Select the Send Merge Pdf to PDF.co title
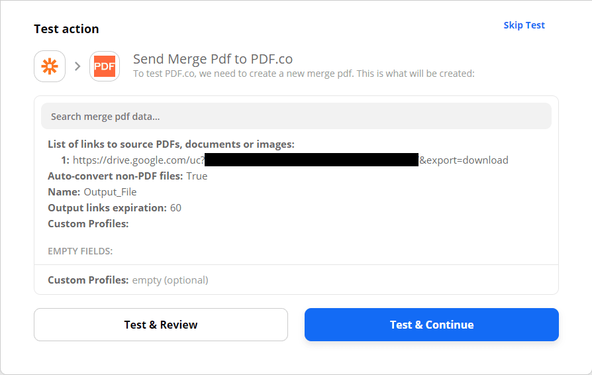592x375 pixels. coord(213,59)
